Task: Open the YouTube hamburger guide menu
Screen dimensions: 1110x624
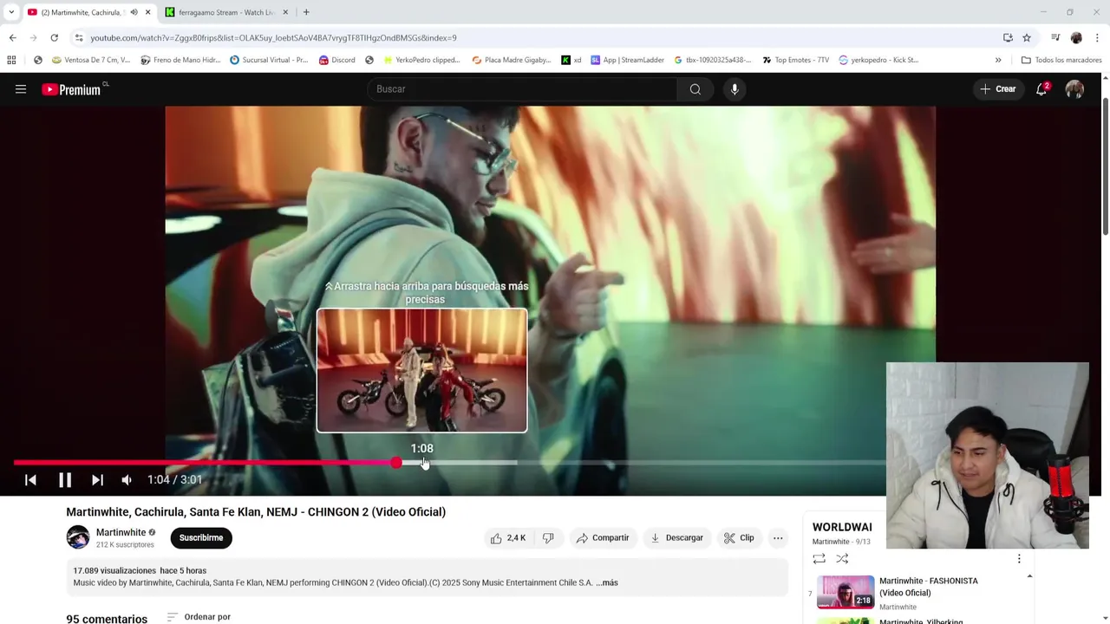Action: 21,89
